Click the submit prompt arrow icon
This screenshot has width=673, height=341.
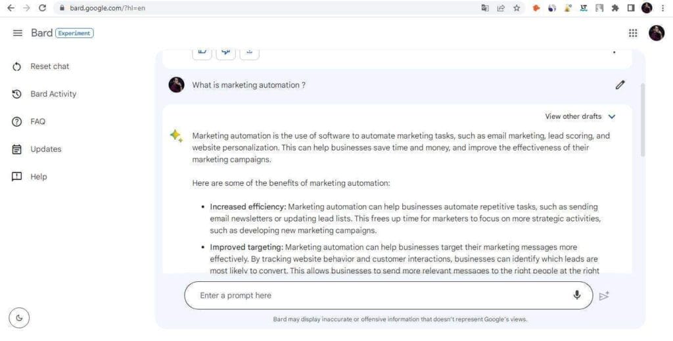(604, 296)
